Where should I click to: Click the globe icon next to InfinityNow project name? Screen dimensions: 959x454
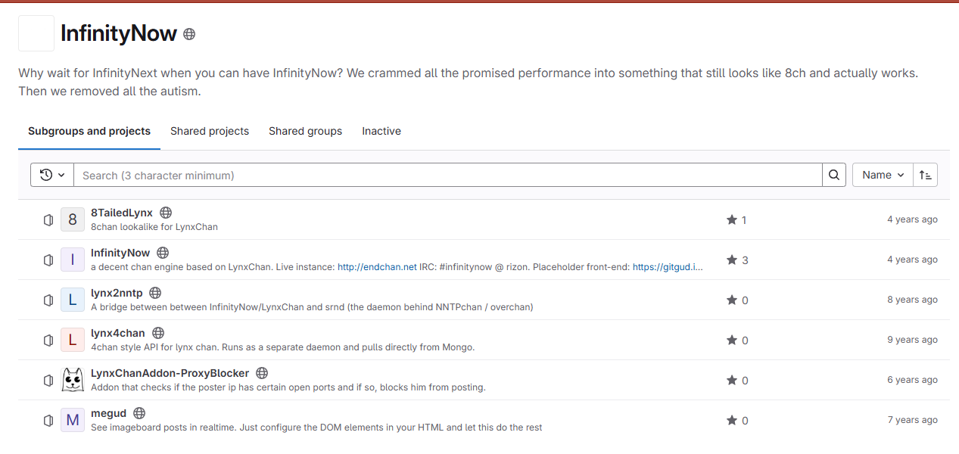(x=163, y=253)
